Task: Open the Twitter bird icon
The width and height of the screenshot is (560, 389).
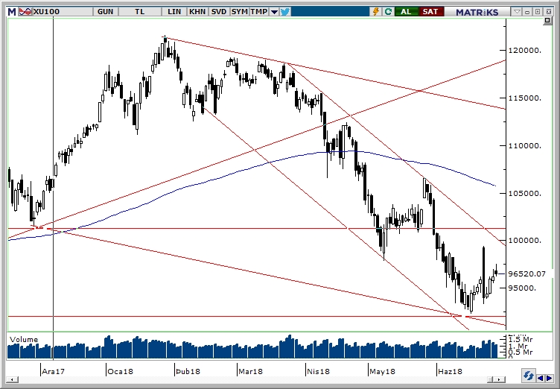Action: [285, 12]
